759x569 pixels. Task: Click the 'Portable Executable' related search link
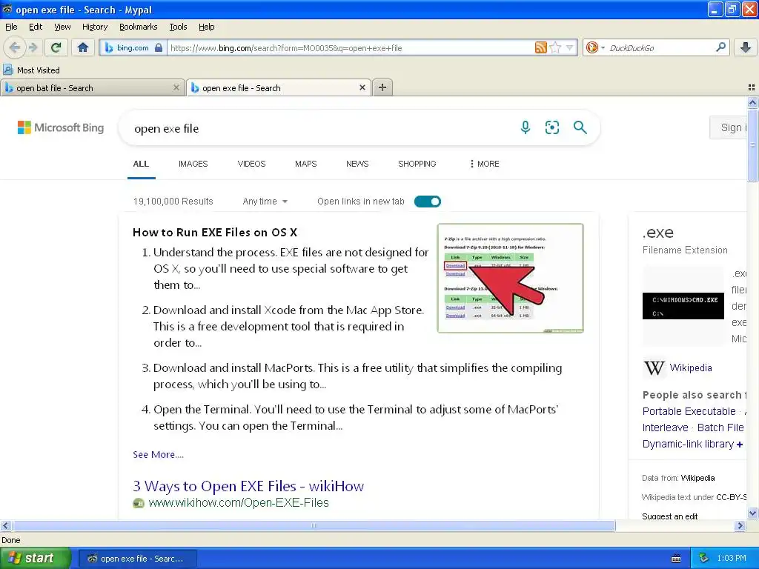pos(689,411)
